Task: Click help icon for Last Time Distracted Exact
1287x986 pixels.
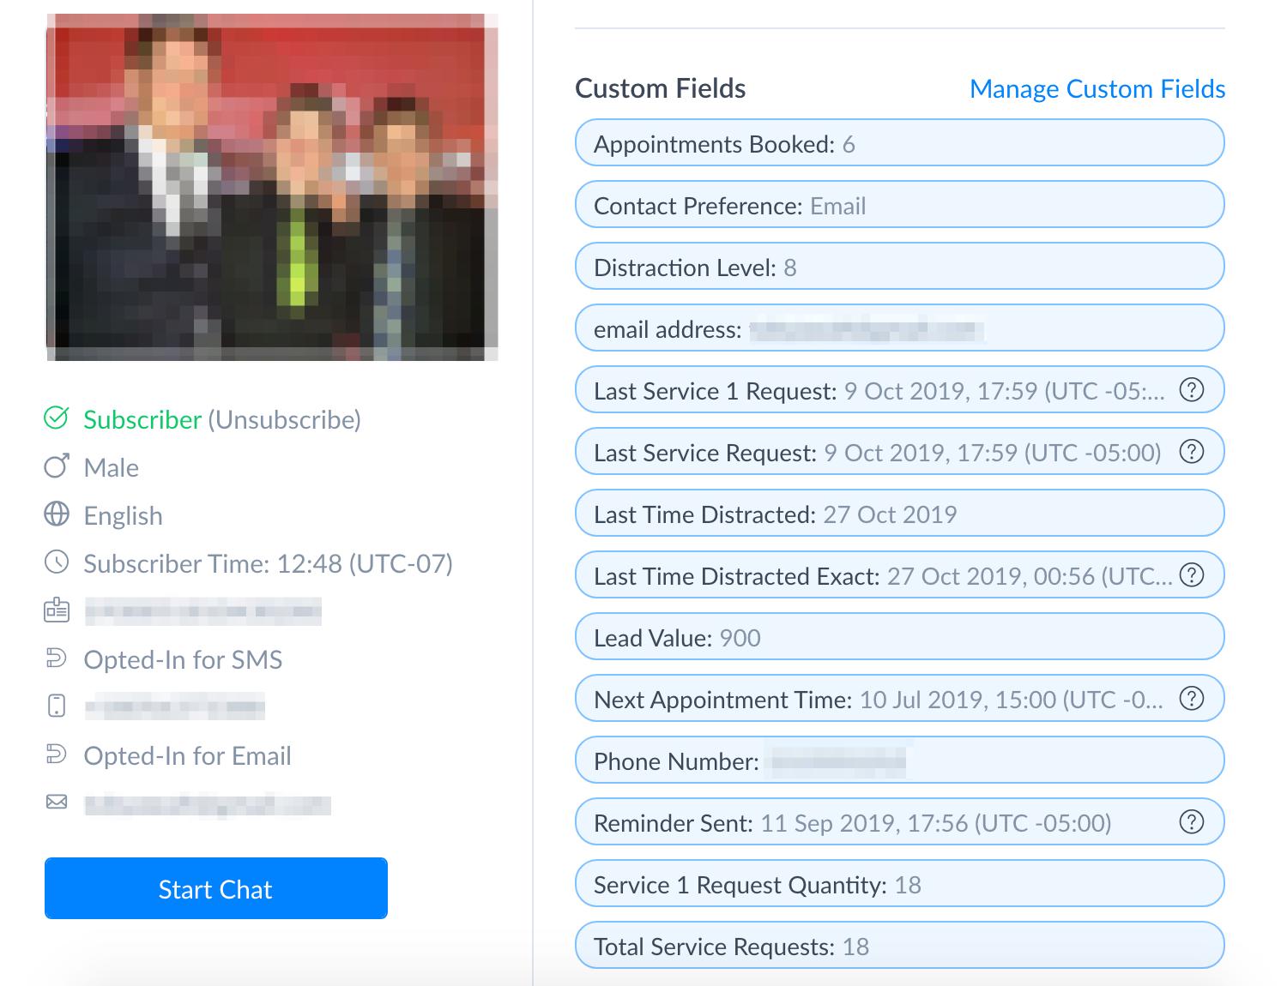Action: (x=1192, y=575)
